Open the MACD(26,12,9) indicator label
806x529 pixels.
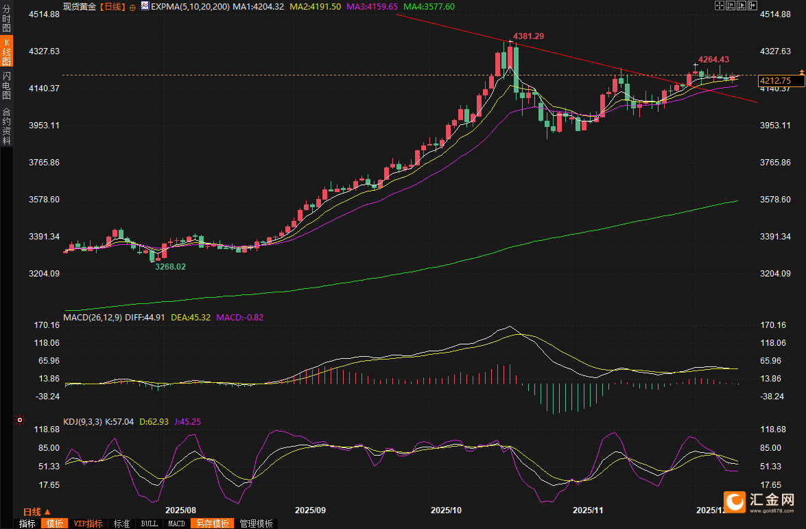coord(93,317)
